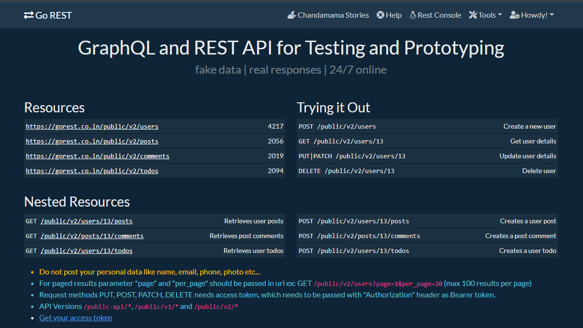Viewport: 583px width, 328px height.
Task: Open the /public/v2/posts/13/comments nested link
Action: point(92,236)
